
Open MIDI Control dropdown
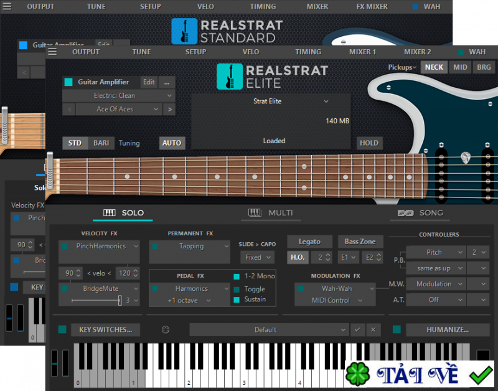coord(336,301)
